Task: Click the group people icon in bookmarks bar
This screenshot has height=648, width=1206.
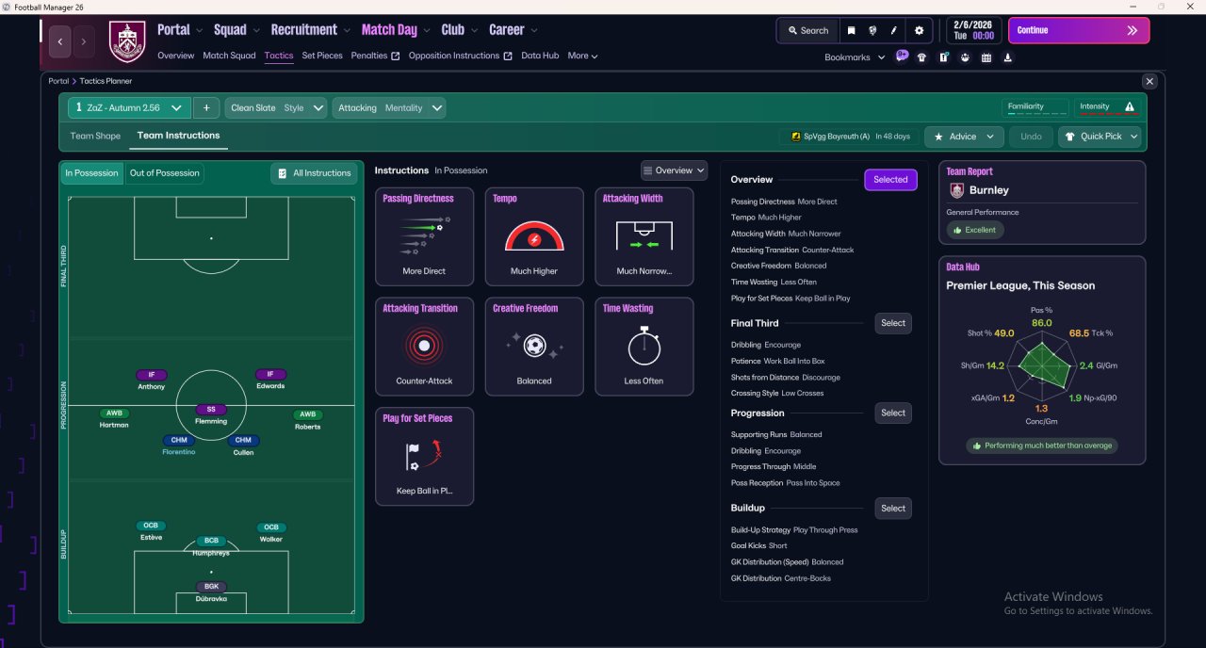Action: pyautogui.click(x=965, y=57)
